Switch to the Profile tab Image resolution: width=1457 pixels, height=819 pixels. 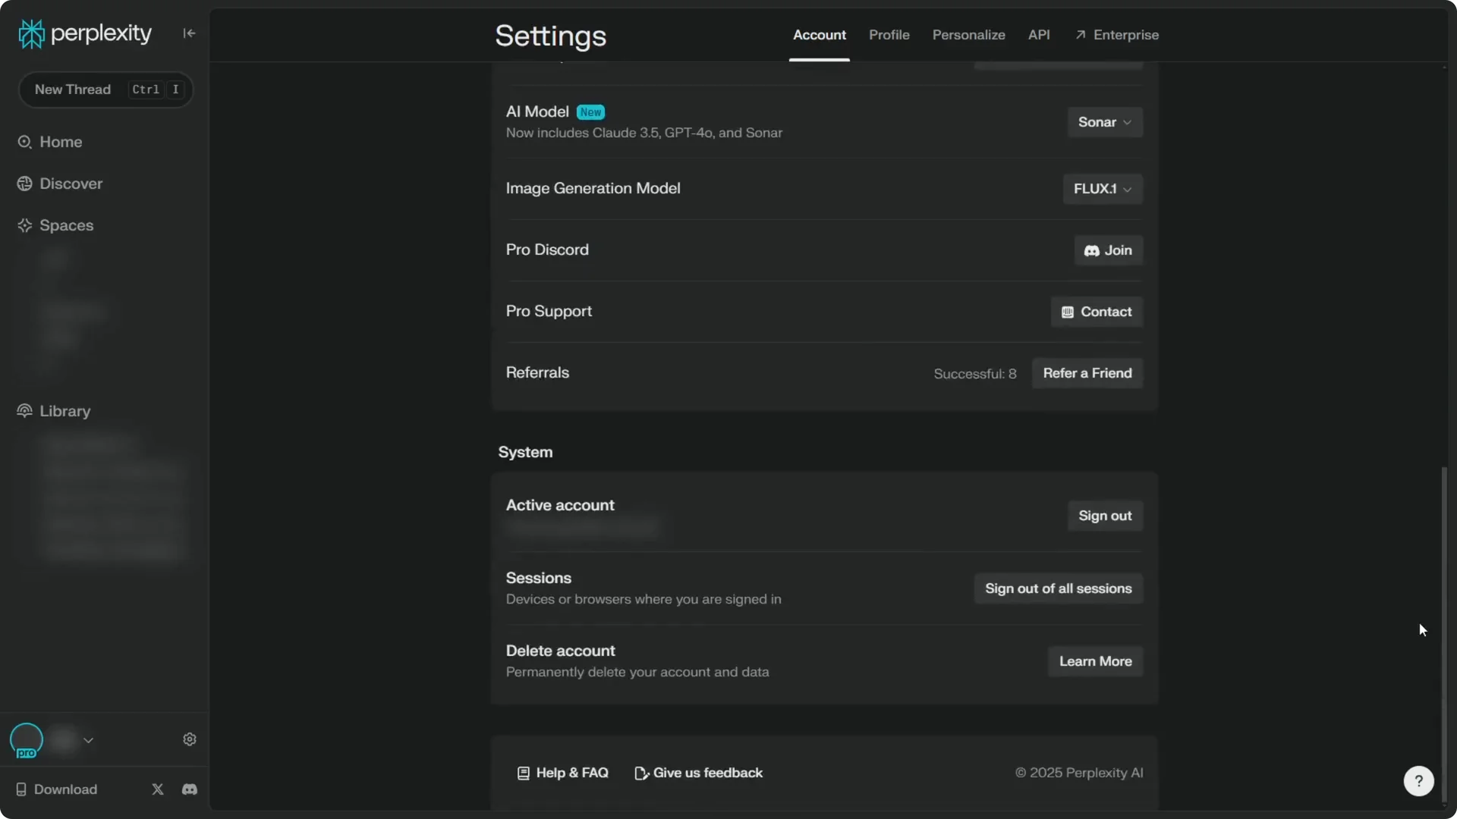888,35
